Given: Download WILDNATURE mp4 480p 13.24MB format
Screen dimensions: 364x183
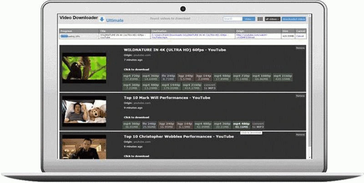Looking at the screenshot, I should coord(151,87).
